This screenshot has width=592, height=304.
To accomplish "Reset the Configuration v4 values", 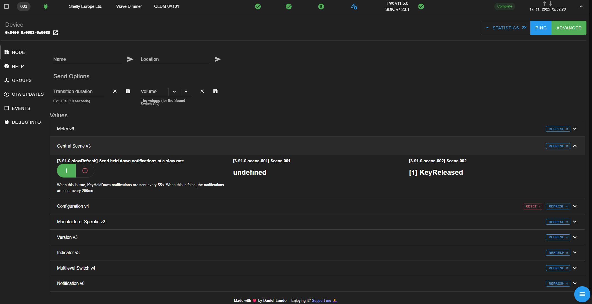I will 532,206.
